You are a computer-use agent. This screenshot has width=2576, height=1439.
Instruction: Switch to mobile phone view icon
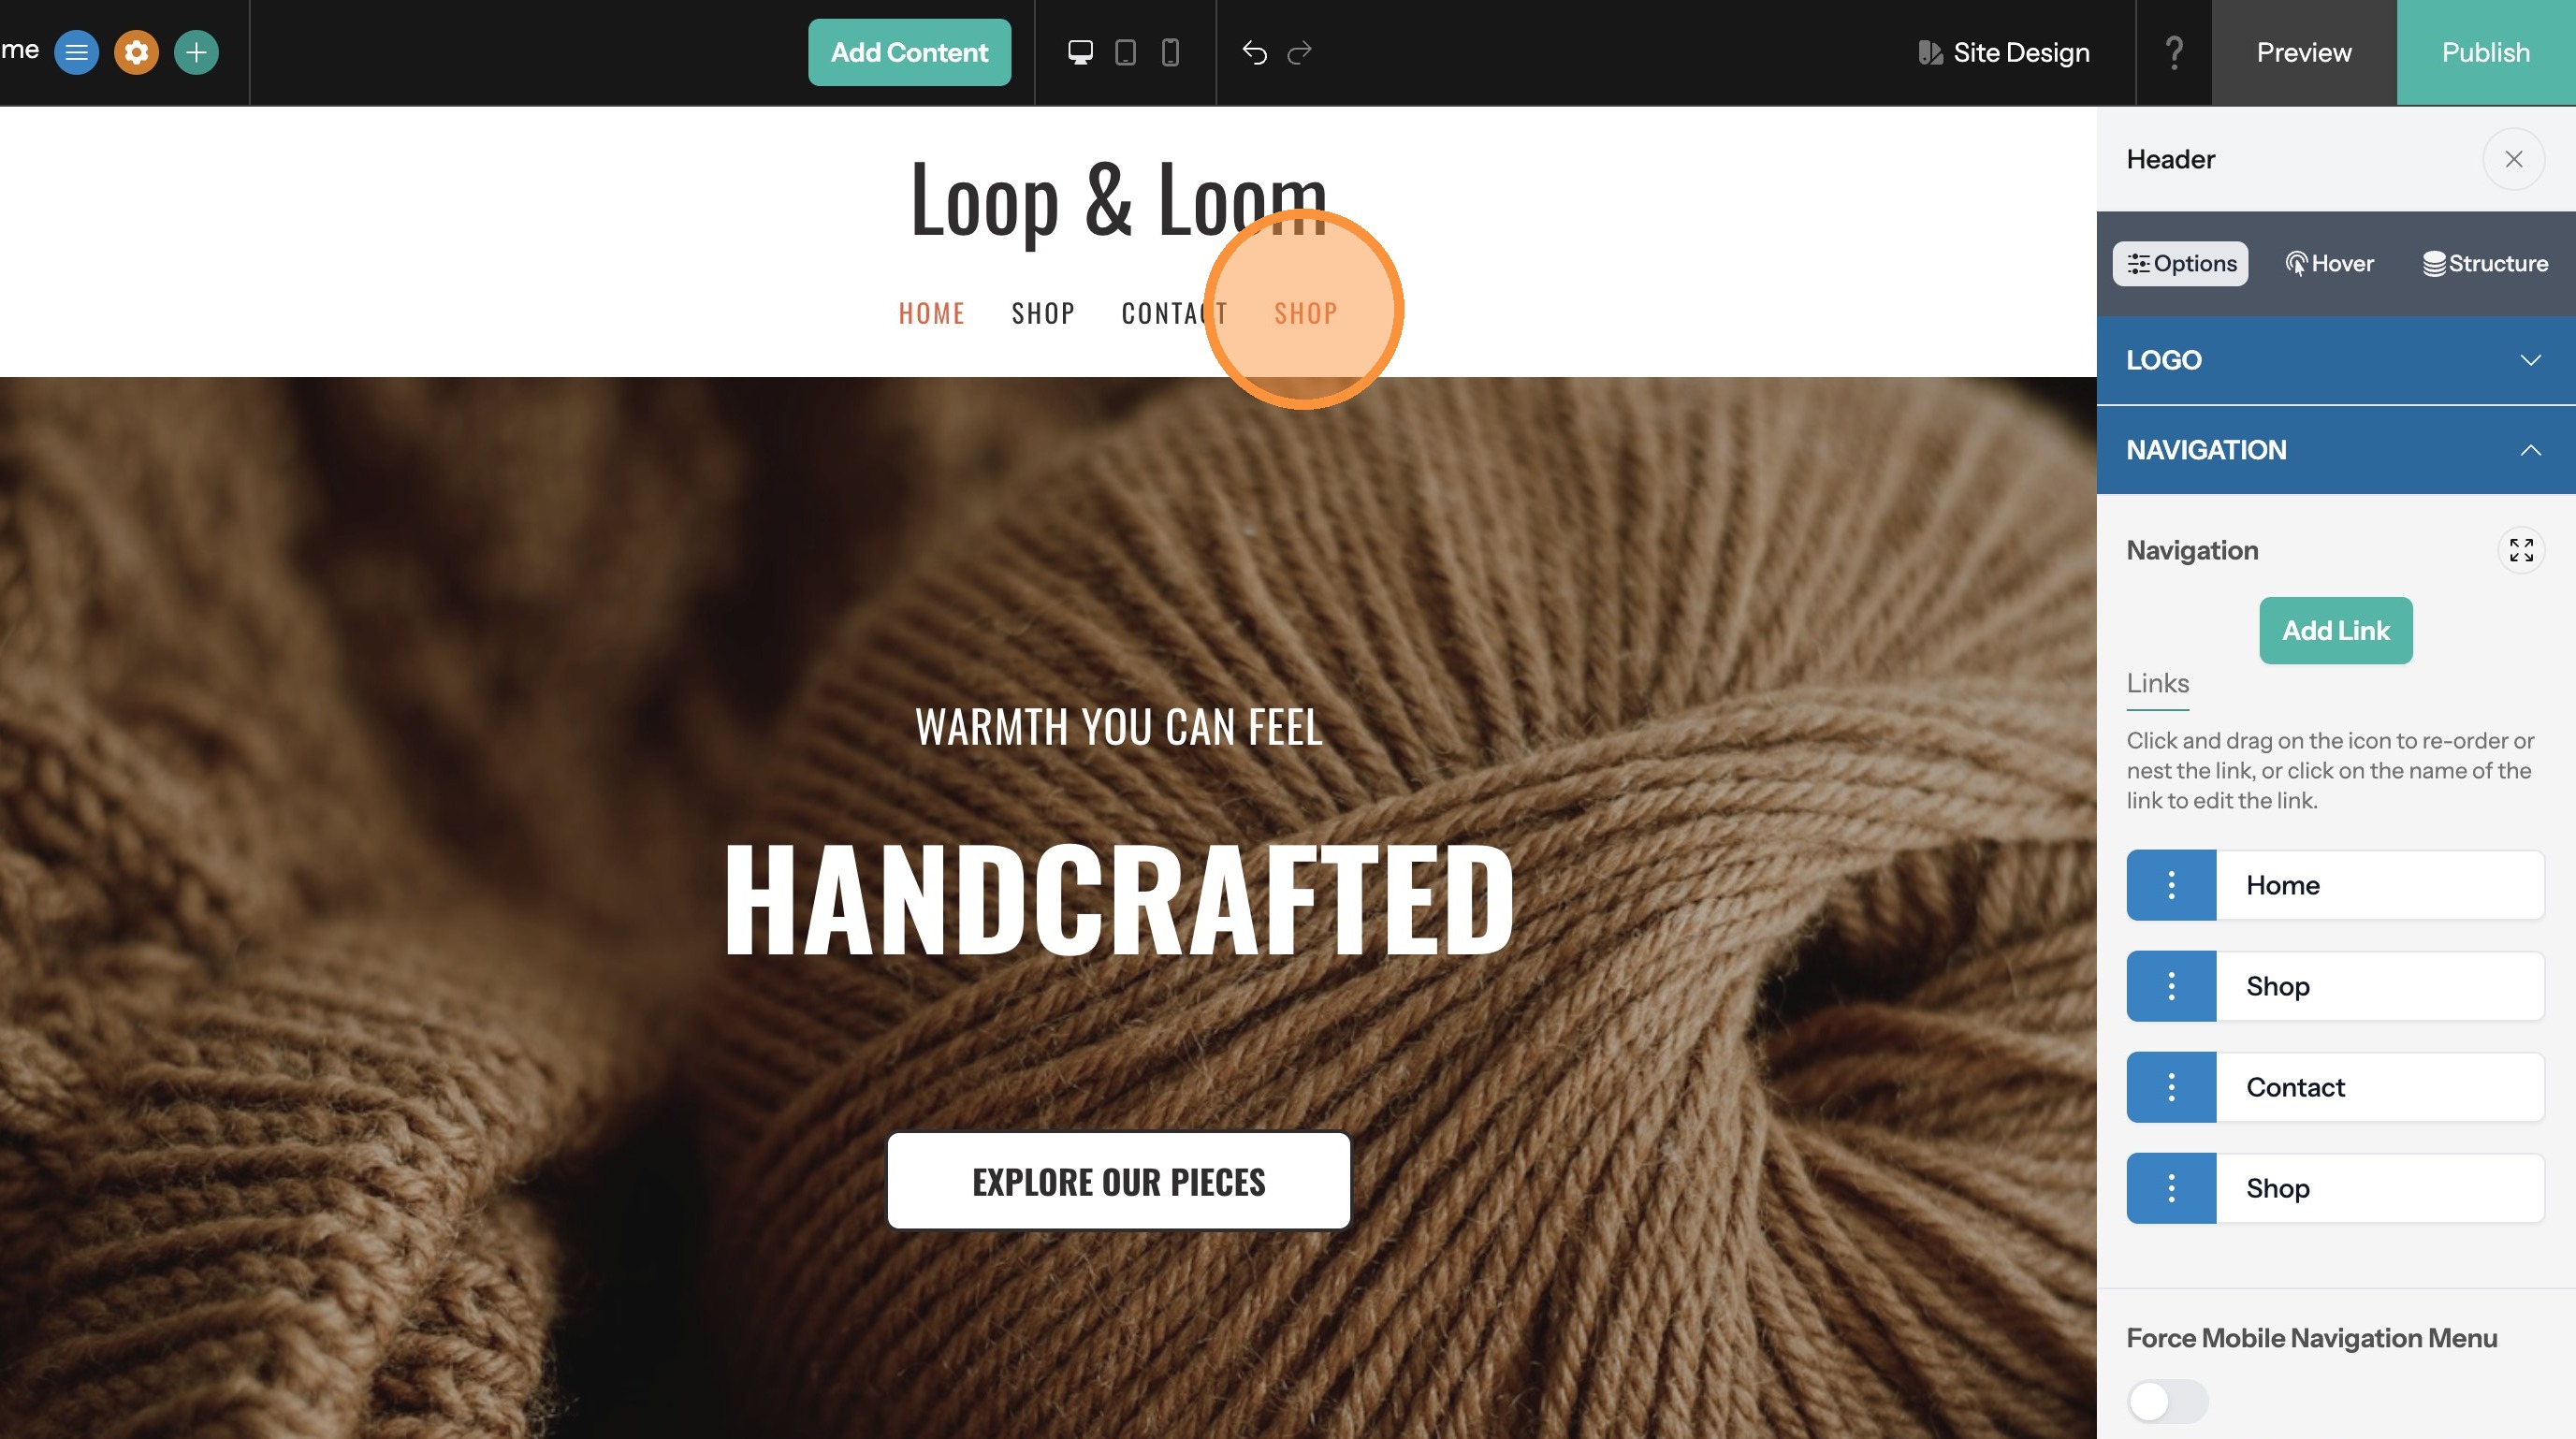pyautogui.click(x=1170, y=52)
